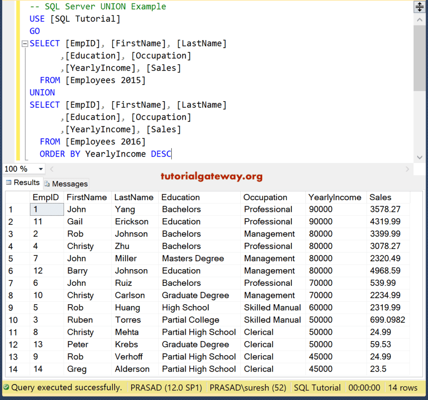Open the tutorialgateway.org logo link

[211, 177]
